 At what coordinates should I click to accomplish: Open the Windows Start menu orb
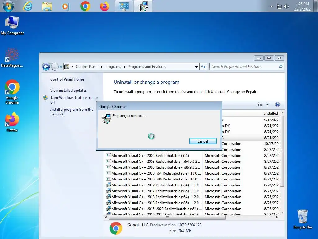click(8, 6)
